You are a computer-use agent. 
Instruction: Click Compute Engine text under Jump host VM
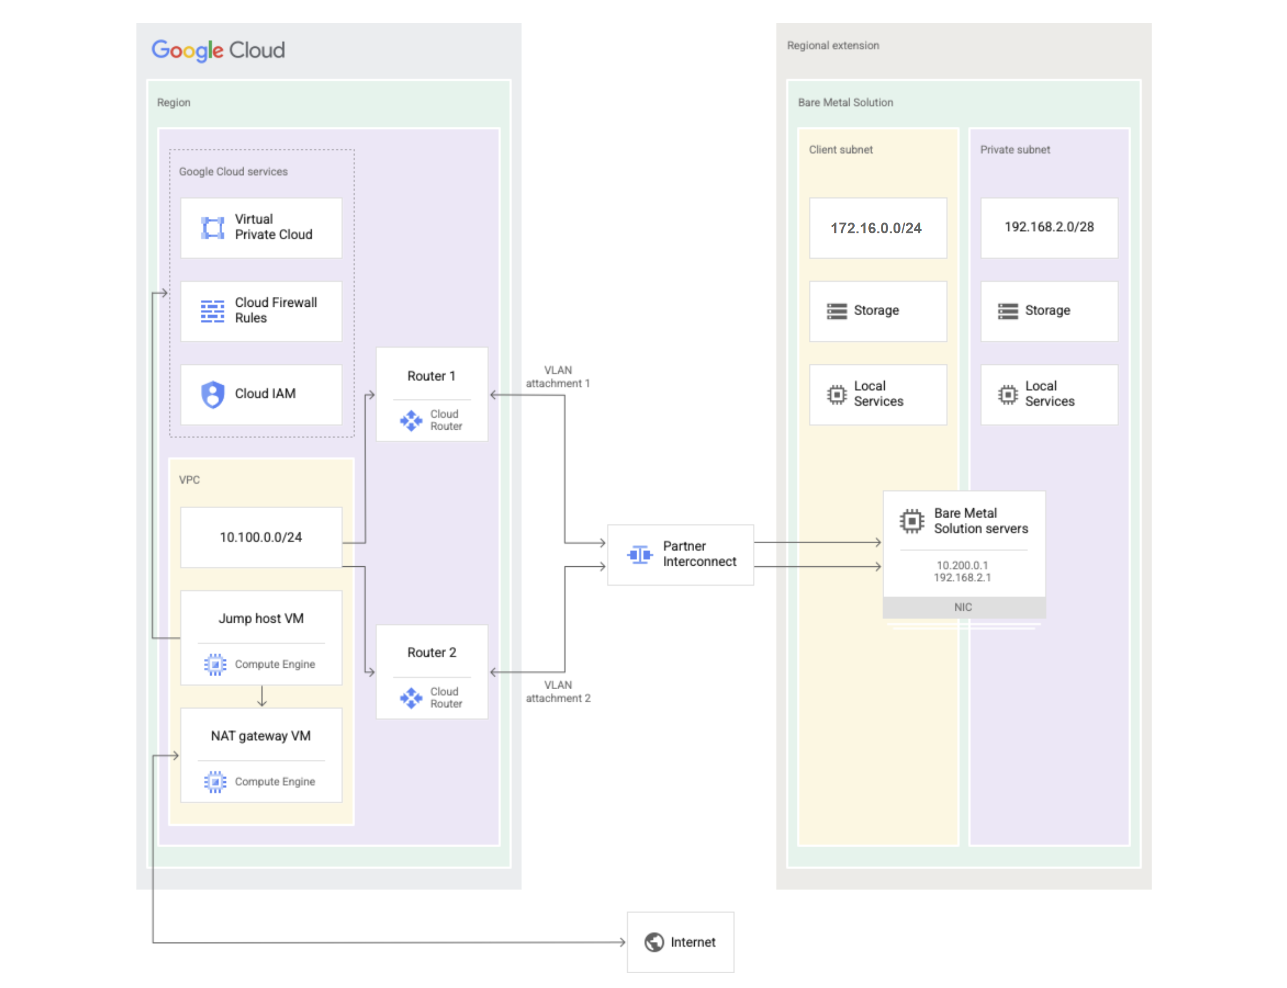(275, 664)
